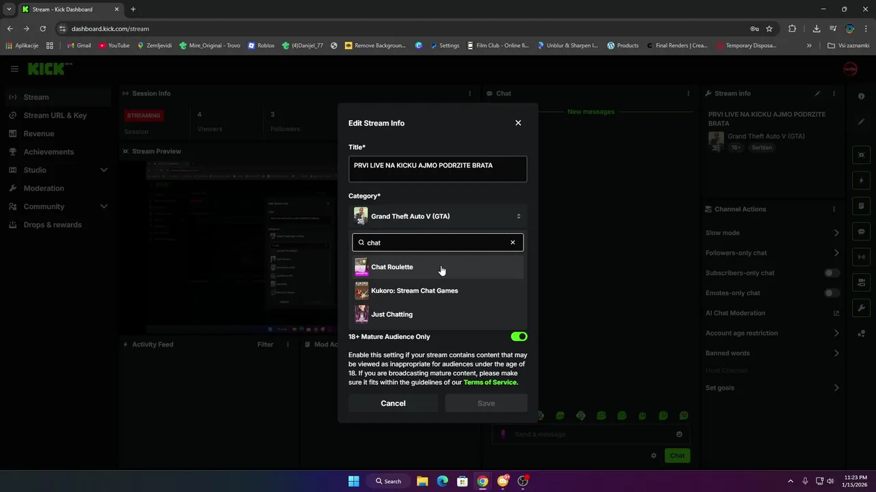Open Activity Feed three-dot menu
This screenshot has height=492, width=876.
(x=288, y=345)
